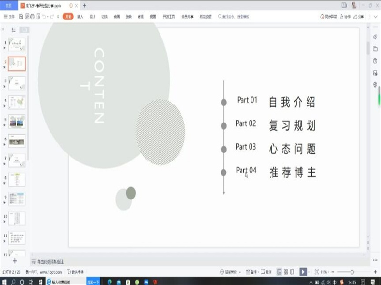Screen dimensions: 381x285
Task: Start slideshow with the play button
Action: (303, 272)
